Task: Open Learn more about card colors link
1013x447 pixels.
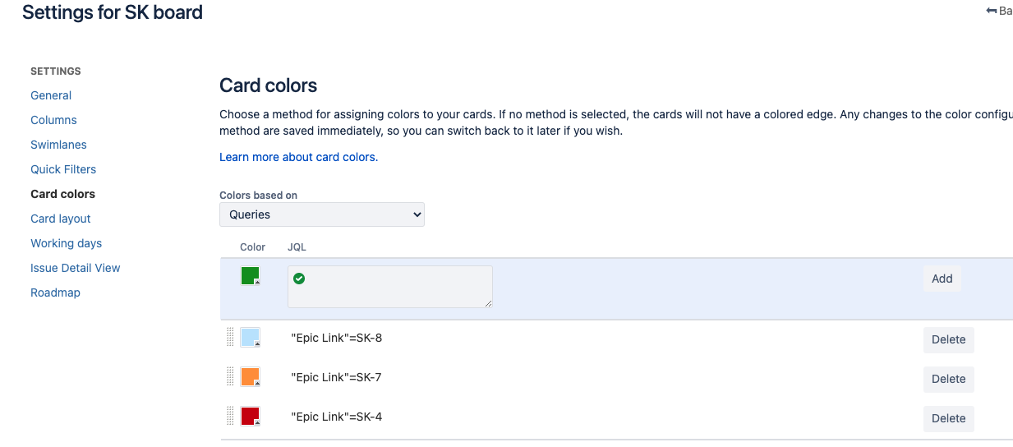Action: [298, 157]
